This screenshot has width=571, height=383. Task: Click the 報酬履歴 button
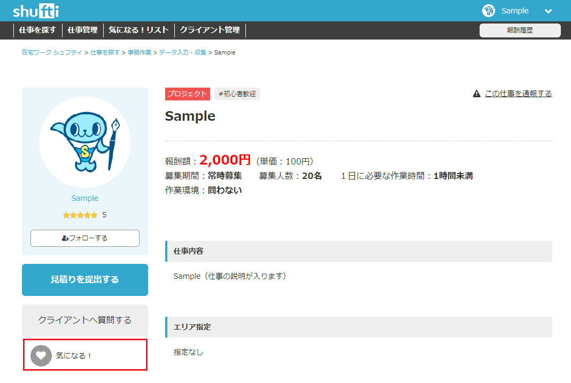click(520, 30)
